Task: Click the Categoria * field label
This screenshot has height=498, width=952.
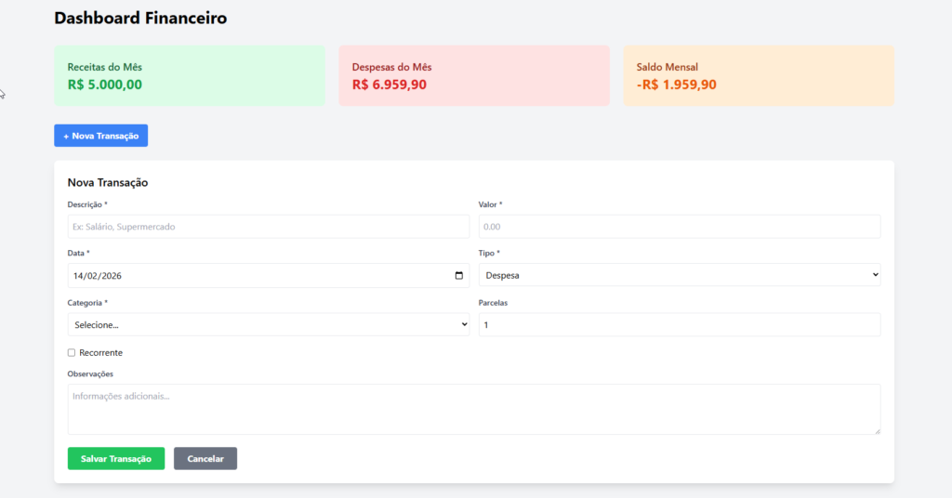Action: pos(87,303)
